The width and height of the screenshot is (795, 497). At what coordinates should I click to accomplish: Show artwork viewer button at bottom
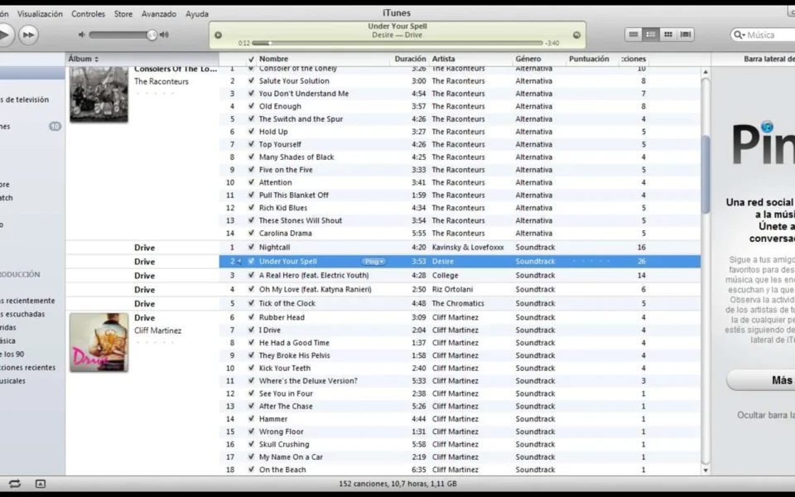tap(40, 483)
